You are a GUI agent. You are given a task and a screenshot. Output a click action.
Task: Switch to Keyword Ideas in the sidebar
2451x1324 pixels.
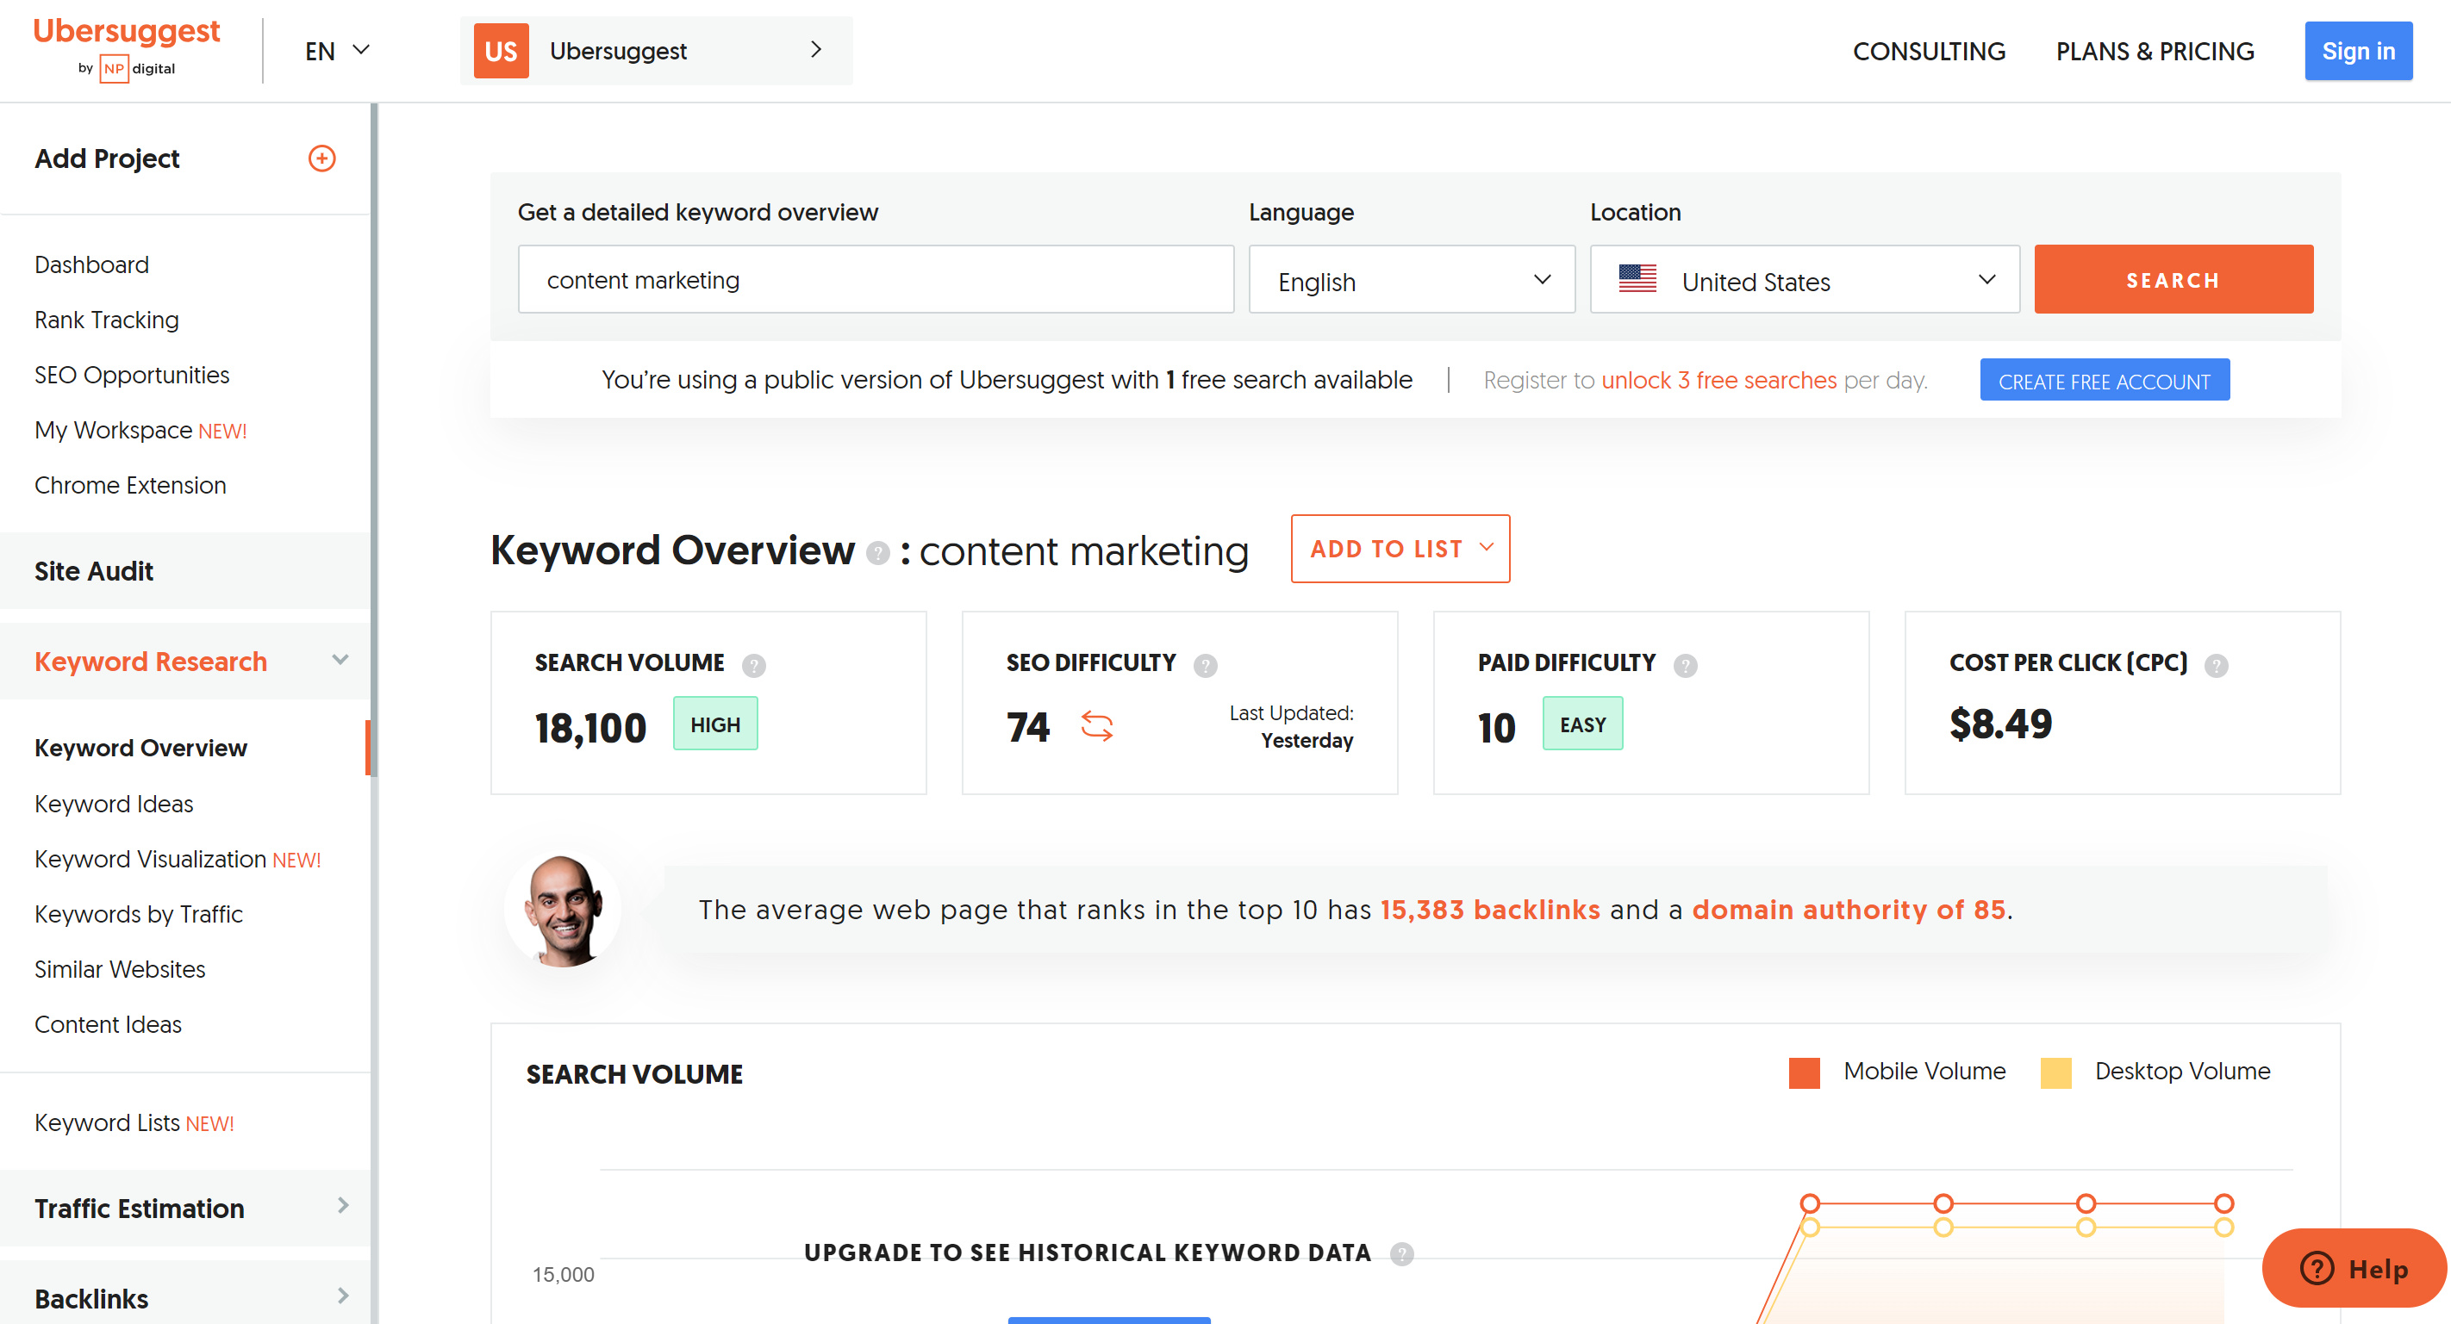[x=113, y=804]
